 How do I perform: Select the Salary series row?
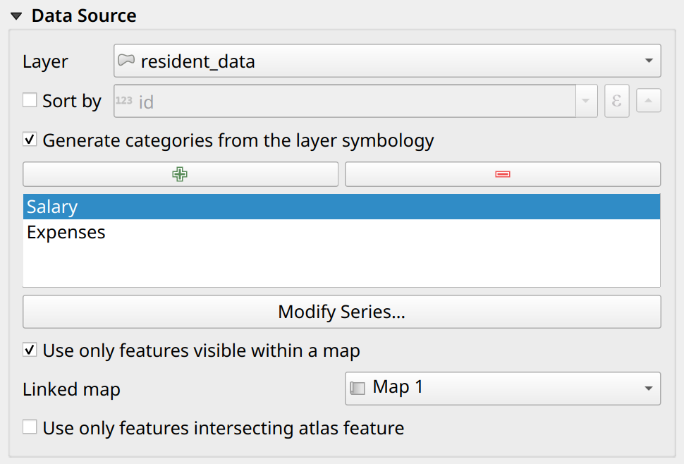341,207
